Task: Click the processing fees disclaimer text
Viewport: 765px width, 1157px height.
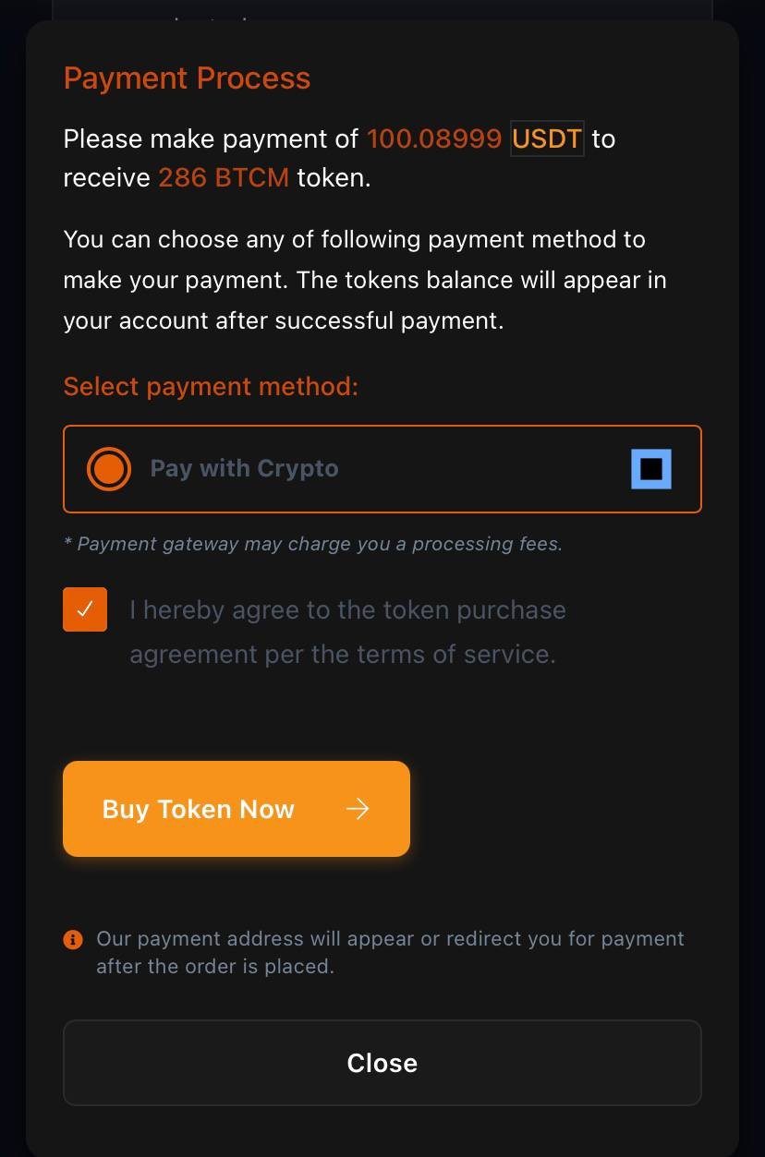Action: click(x=312, y=544)
